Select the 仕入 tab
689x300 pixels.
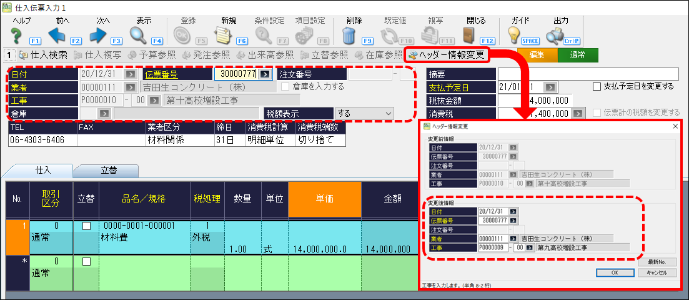42,170
